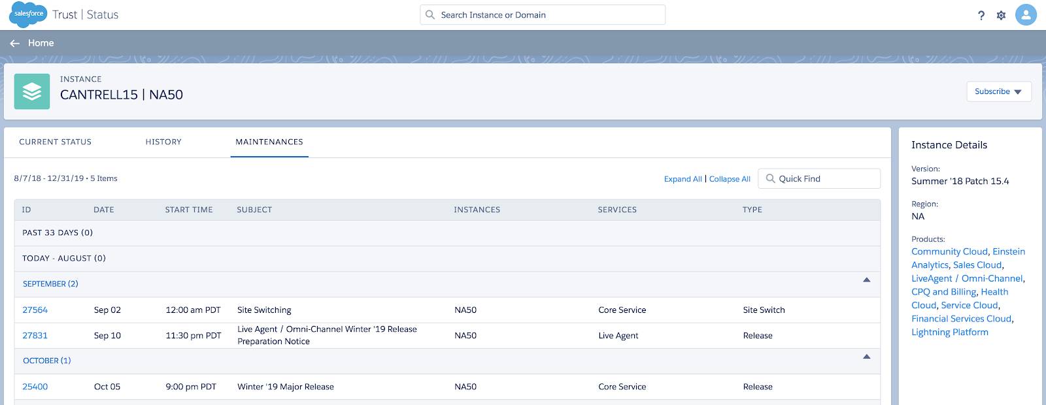The width and height of the screenshot is (1046, 405).
Task: Click the Site Switching subject text
Action: pos(264,310)
